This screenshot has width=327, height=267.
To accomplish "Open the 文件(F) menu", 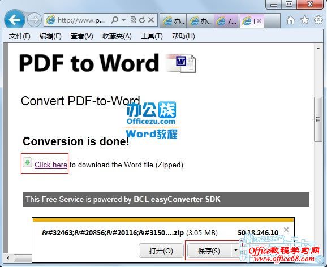I will (x=20, y=36).
